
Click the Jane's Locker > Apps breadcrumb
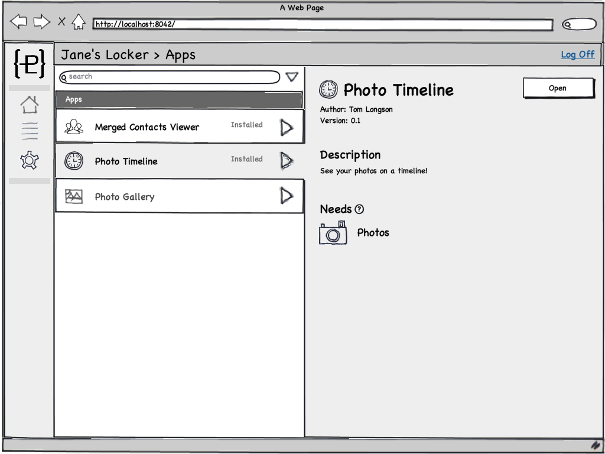(128, 55)
